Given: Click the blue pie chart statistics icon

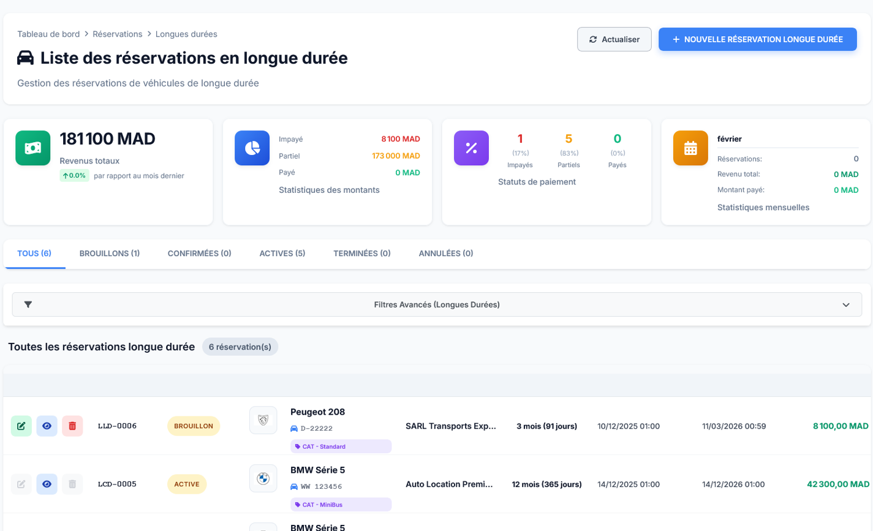Looking at the screenshot, I should [x=252, y=148].
